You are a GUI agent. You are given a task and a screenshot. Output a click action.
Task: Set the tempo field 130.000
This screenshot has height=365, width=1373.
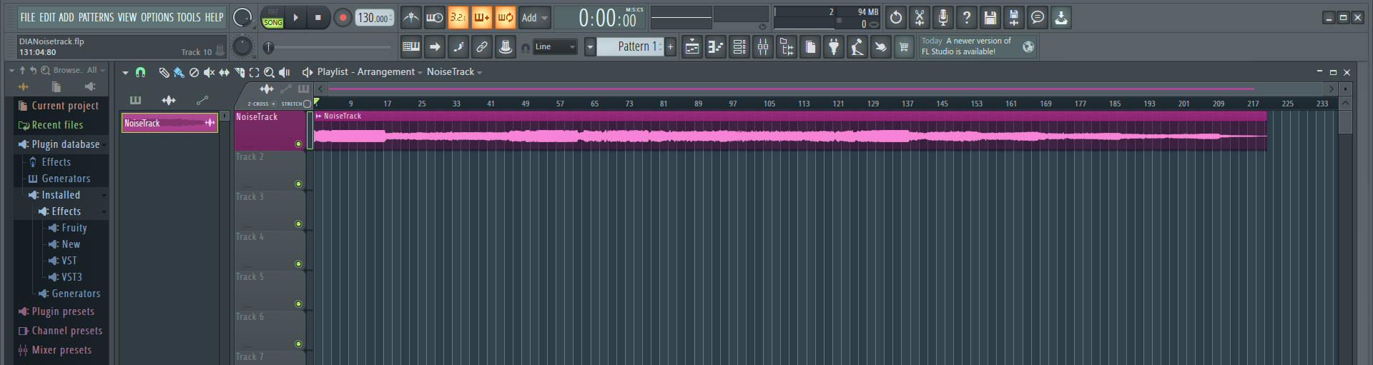(x=375, y=18)
